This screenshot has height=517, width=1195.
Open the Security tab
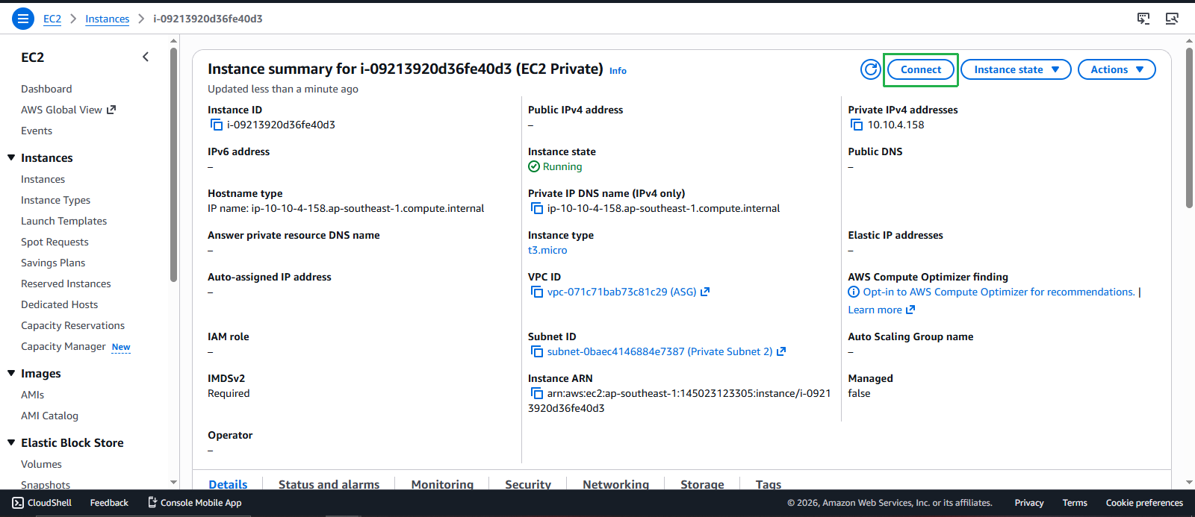coord(528,483)
